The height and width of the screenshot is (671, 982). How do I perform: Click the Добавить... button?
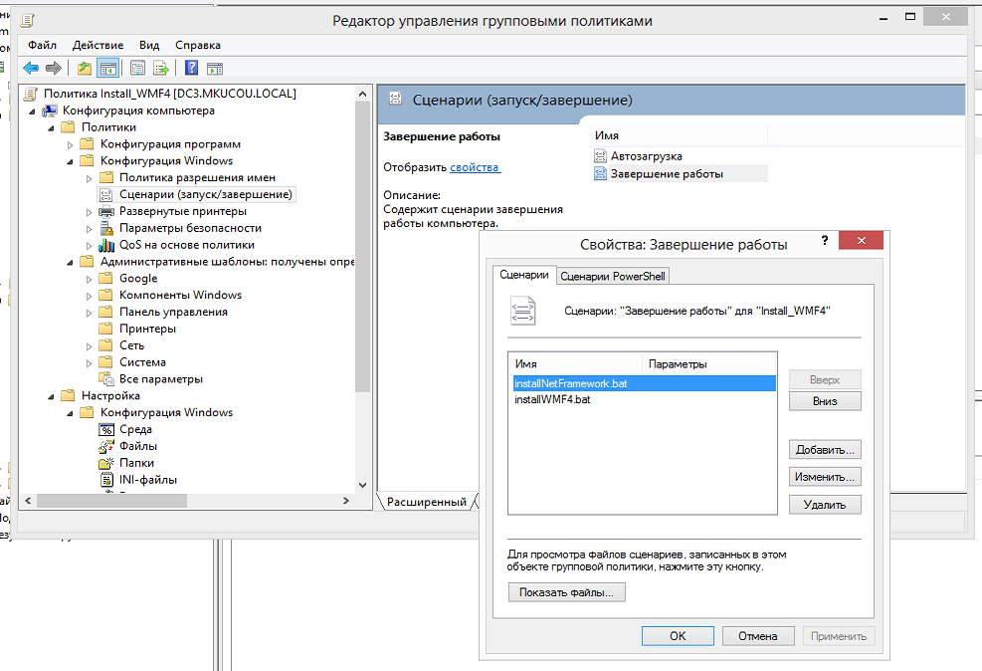pyautogui.click(x=825, y=450)
